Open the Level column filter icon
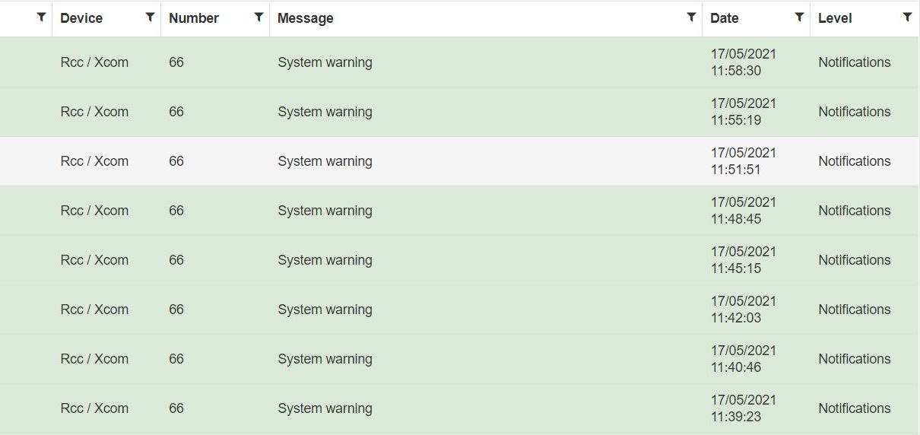 [907, 17]
